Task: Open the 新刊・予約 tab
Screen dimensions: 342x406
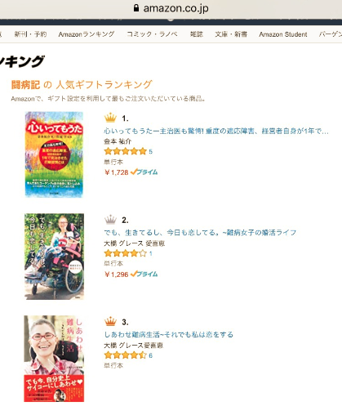Action: tap(30, 34)
